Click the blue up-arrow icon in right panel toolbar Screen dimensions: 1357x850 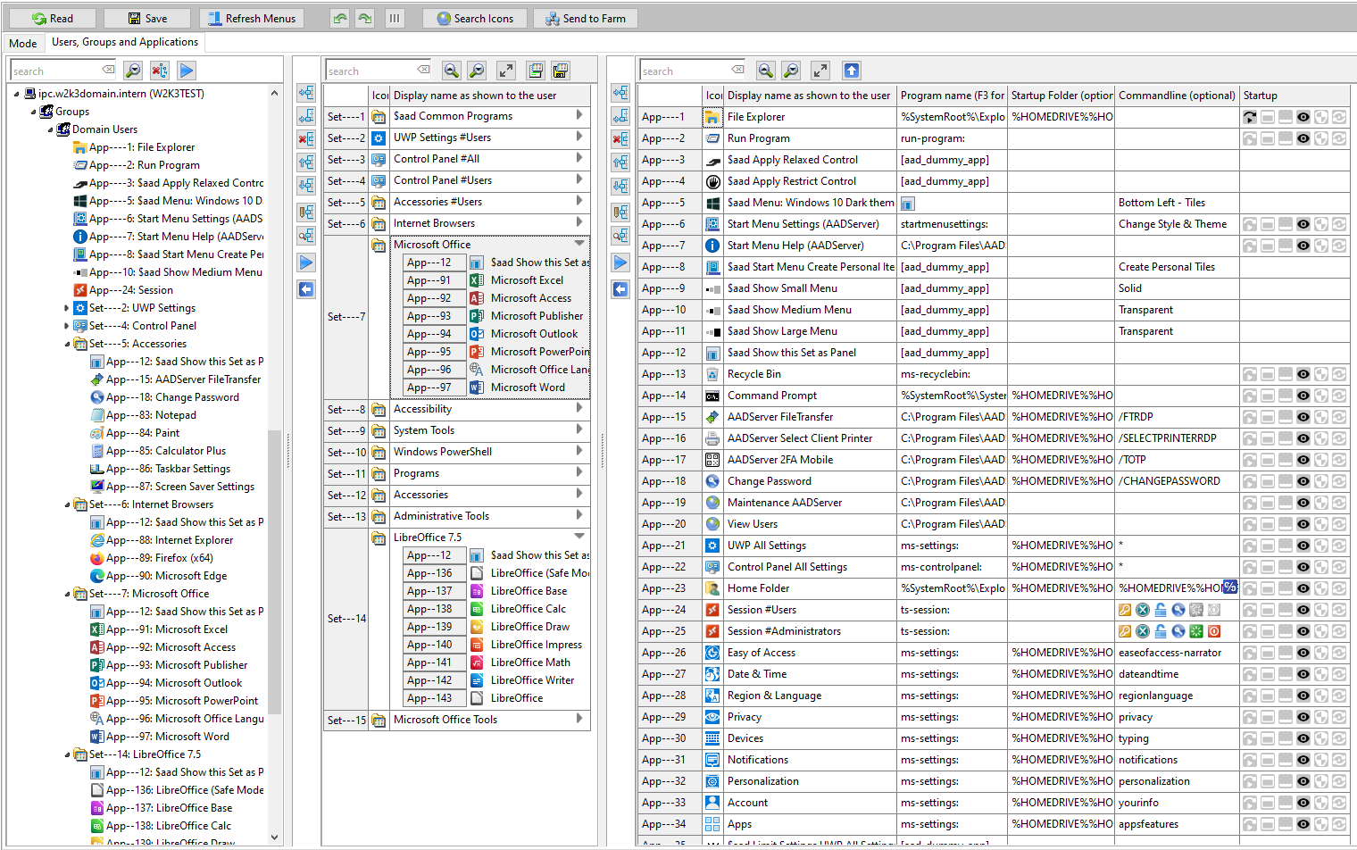[x=851, y=71]
